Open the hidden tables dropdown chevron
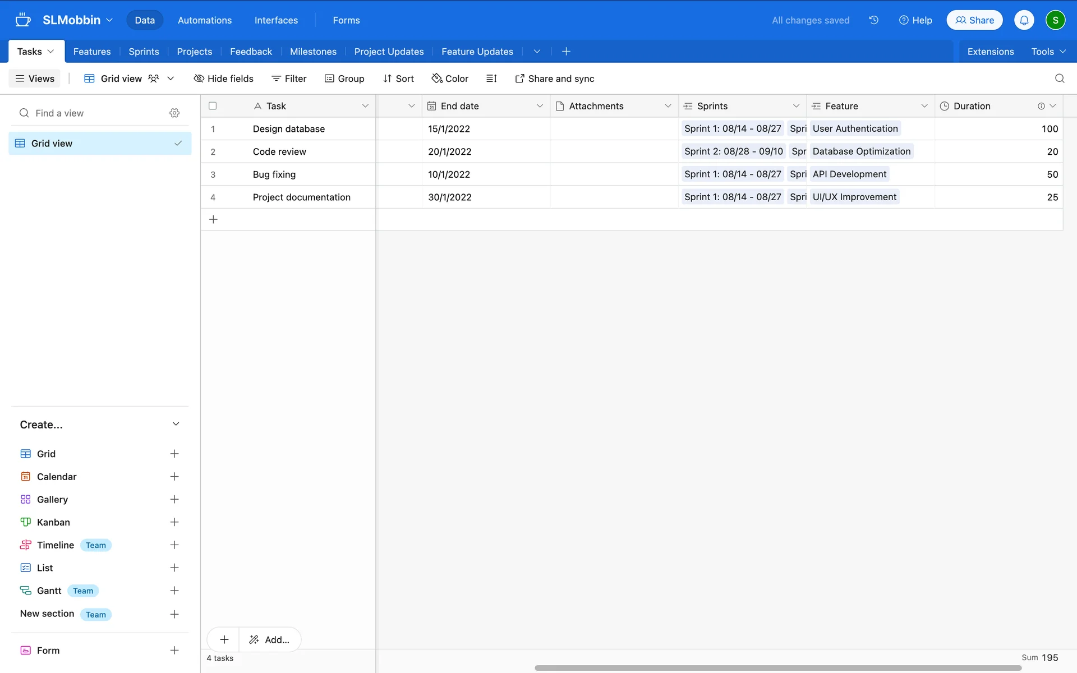 tap(537, 52)
